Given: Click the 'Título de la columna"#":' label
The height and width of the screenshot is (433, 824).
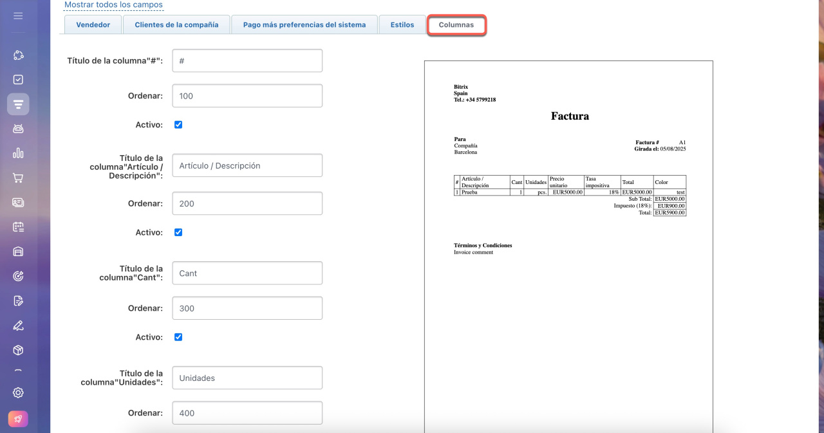Looking at the screenshot, I should coord(115,60).
